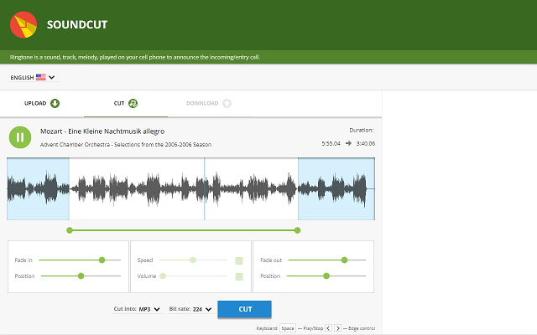Toggle the Volume checkbox

pos(239,276)
